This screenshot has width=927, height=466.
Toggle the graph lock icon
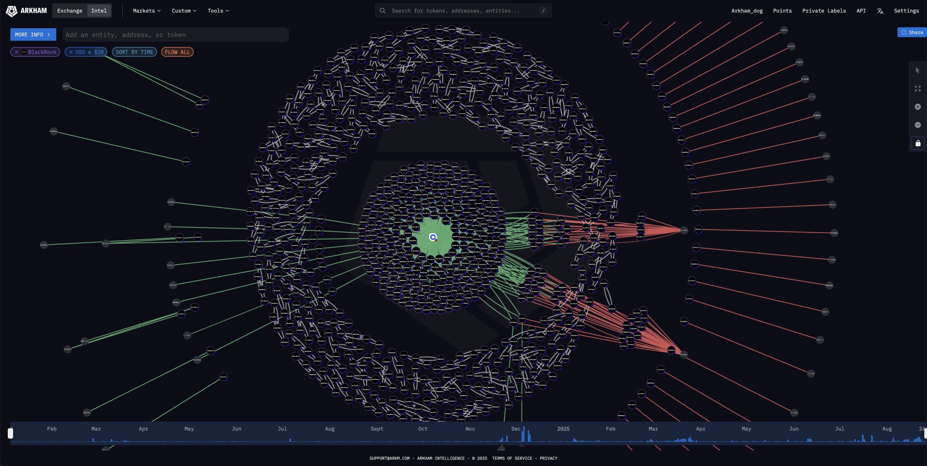(x=918, y=143)
